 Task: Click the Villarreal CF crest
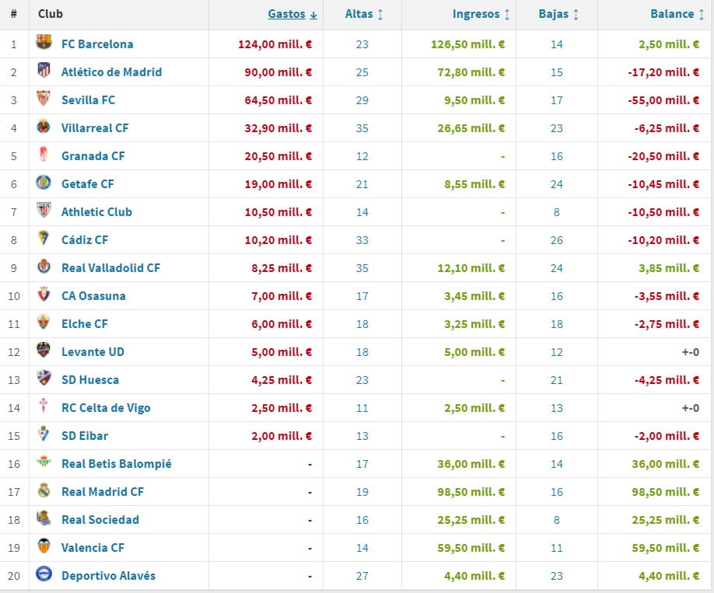pyautogui.click(x=44, y=126)
